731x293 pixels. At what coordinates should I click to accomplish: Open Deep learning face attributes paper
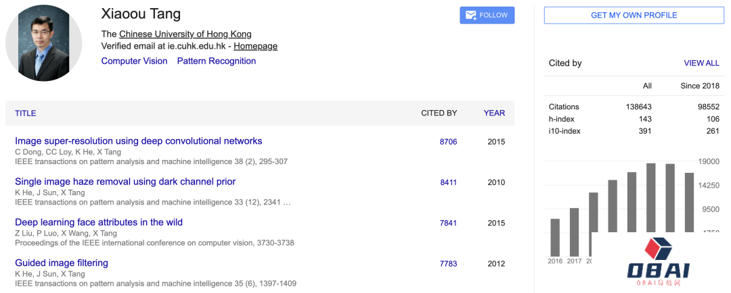[99, 222]
